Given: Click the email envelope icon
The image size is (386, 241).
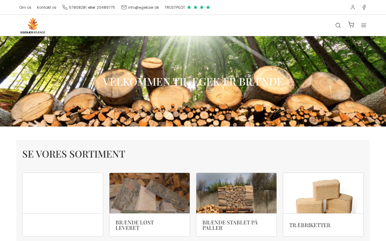Looking at the screenshot, I should coord(124,7).
